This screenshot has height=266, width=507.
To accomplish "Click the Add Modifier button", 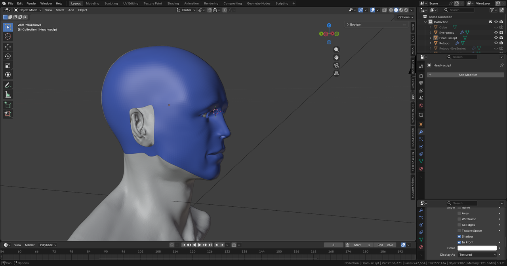I will [465, 75].
